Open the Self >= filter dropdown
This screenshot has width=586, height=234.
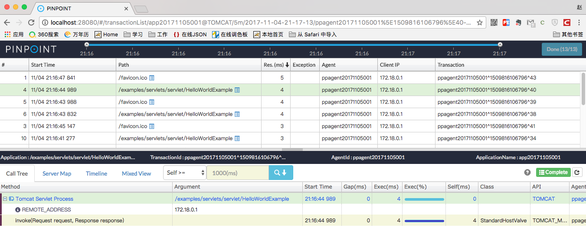185,173
